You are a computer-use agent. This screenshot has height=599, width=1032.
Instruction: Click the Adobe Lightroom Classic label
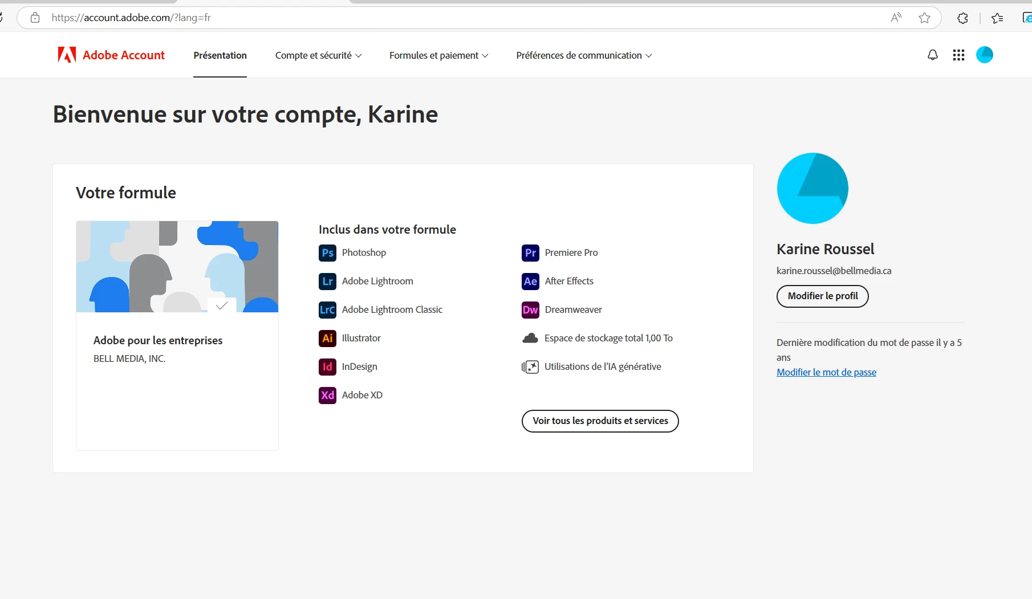(392, 309)
